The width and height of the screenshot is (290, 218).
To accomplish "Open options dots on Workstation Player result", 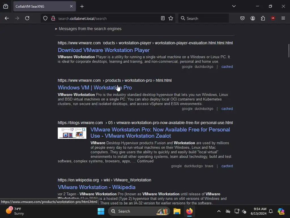I will click(x=217, y=67).
